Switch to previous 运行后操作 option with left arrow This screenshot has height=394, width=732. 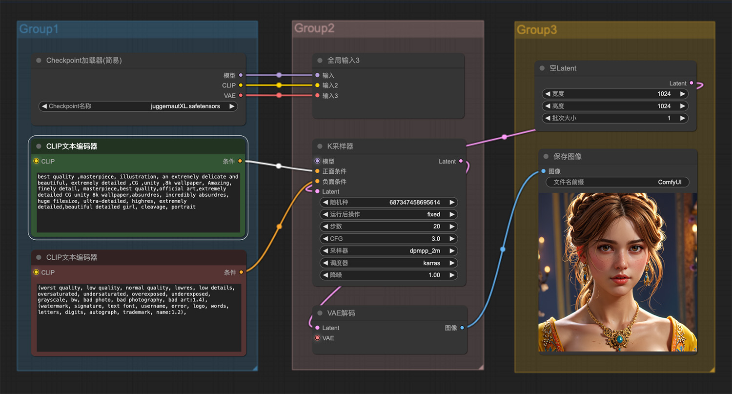click(325, 214)
